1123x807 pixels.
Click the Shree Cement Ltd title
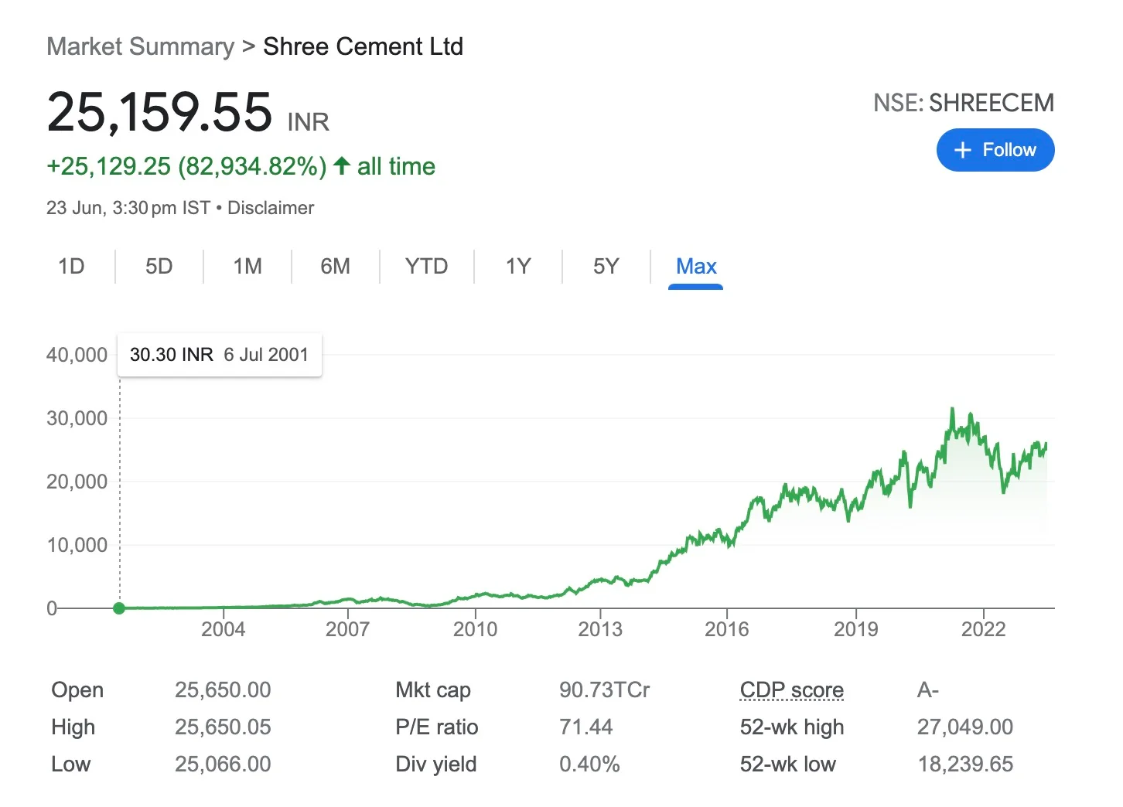pyautogui.click(x=363, y=46)
